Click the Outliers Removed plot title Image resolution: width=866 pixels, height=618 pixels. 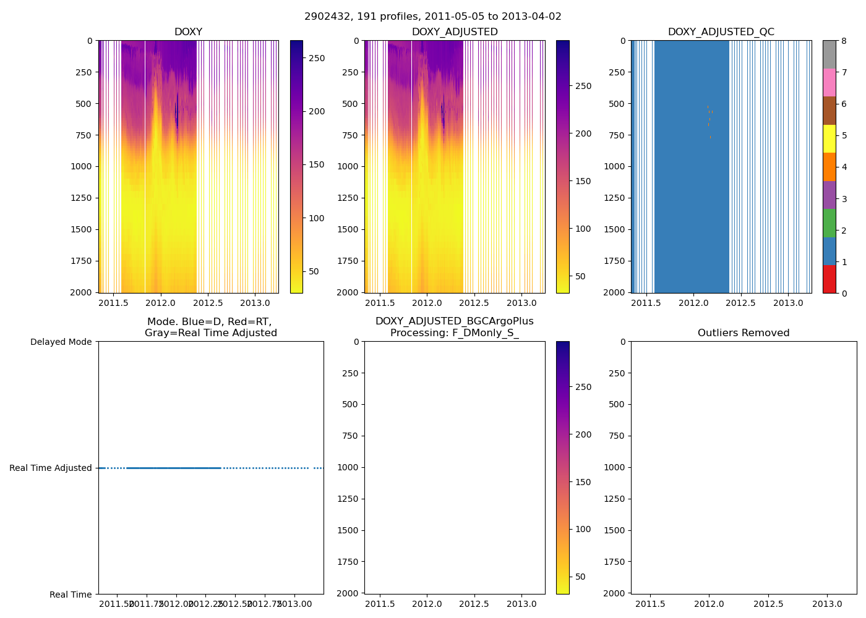(744, 333)
